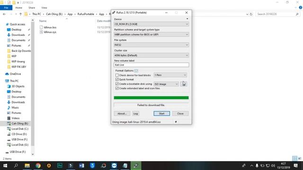Screen dimensions: 303x170
Task: Toggle the hash symbol in the Rufus status bar
Action: click(176, 122)
